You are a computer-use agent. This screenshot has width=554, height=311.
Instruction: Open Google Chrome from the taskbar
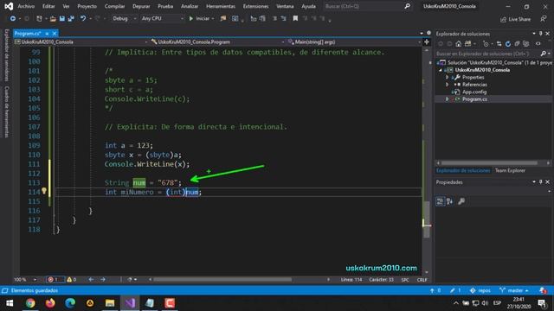tap(30, 303)
